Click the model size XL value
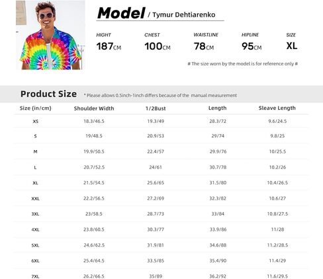Screen dimensions: 323x279 [292, 46]
